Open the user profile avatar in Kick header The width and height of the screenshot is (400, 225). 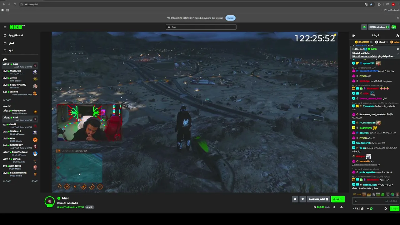coord(394,27)
